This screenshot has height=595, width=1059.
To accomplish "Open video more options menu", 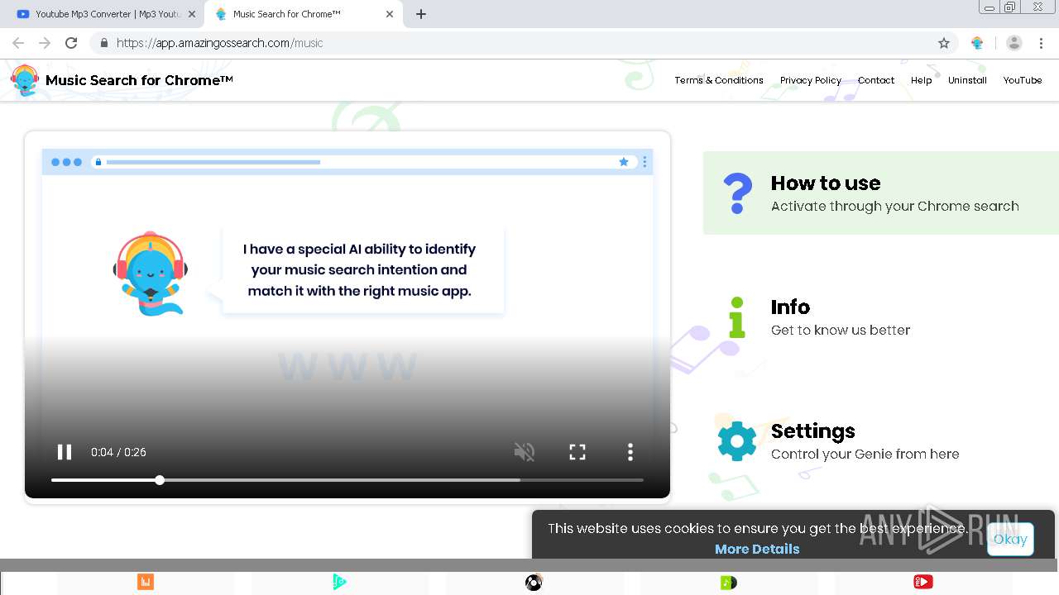I will point(630,452).
